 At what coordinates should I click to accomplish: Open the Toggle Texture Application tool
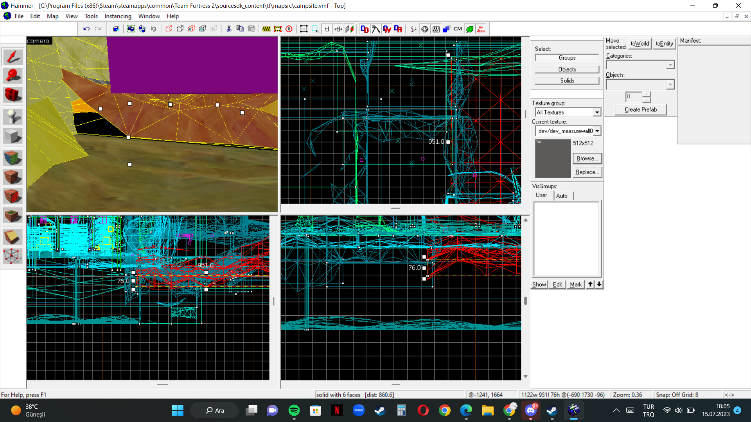13,158
